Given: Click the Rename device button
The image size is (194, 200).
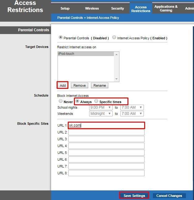Looking at the screenshot, I should (x=100, y=85).
